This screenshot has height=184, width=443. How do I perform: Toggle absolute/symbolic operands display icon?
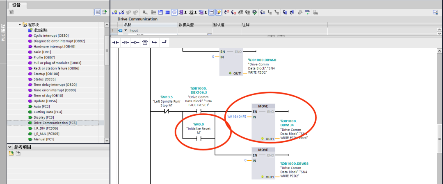pyautogui.click(x=181, y=12)
